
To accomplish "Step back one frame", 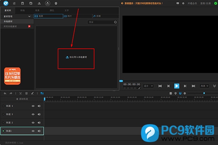I will point(168,86).
